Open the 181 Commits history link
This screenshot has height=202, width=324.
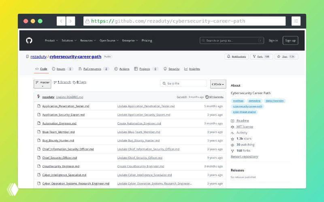click(x=215, y=97)
